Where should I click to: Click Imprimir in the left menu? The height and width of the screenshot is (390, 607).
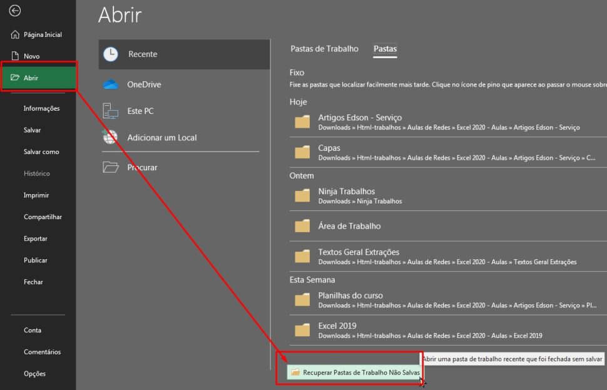tap(36, 195)
